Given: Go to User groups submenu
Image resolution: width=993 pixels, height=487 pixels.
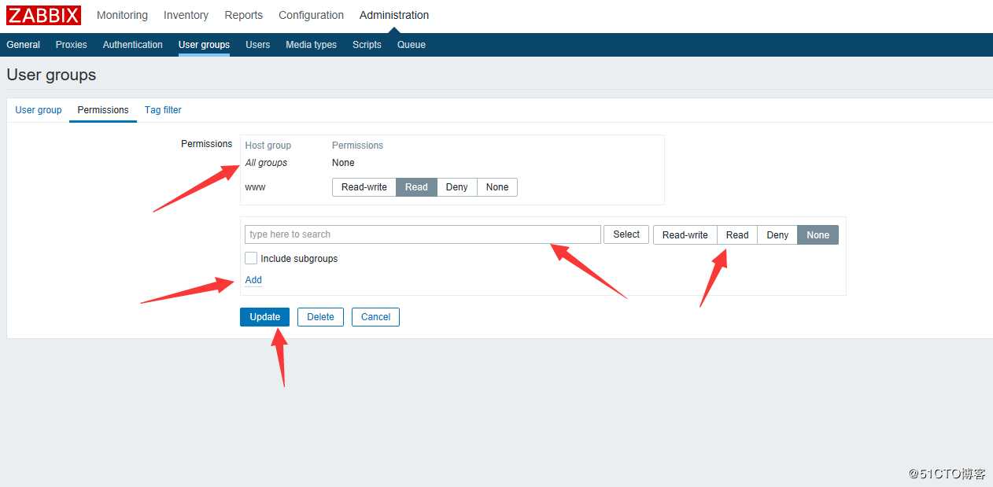Looking at the screenshot, I should click(x=204, y=45).
